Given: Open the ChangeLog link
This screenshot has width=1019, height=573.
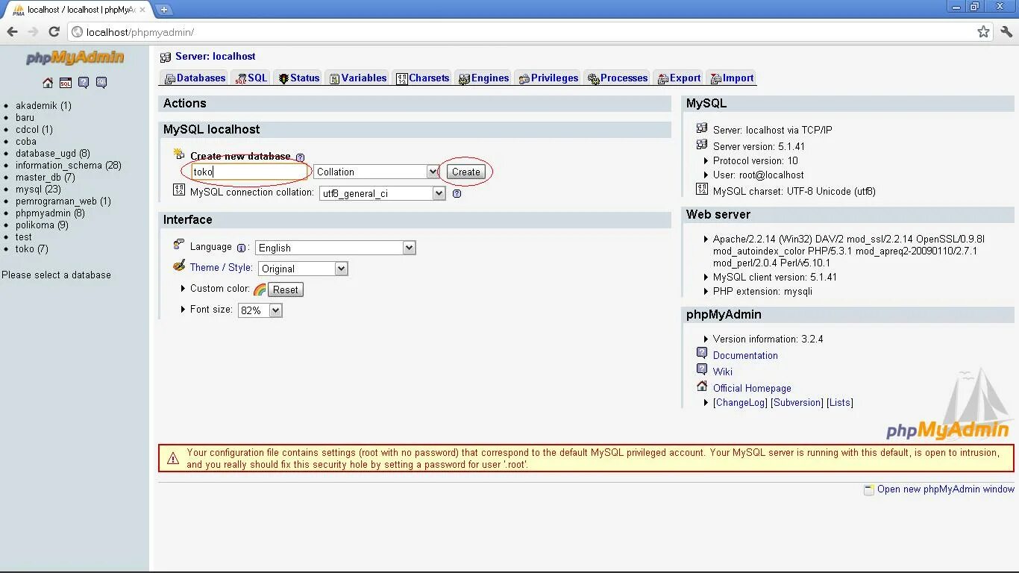Looking at the screenshot, I should click(x=740, y=402).
